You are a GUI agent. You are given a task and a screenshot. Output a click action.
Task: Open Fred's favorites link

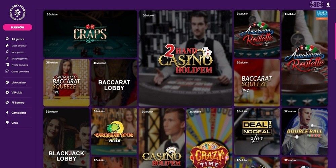pyautogui.click(x=20, y=65)
